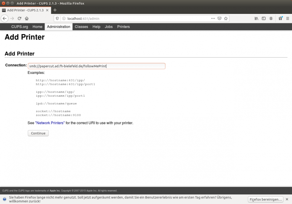
Task: Go to the Firefox home page
Action: 27,18
